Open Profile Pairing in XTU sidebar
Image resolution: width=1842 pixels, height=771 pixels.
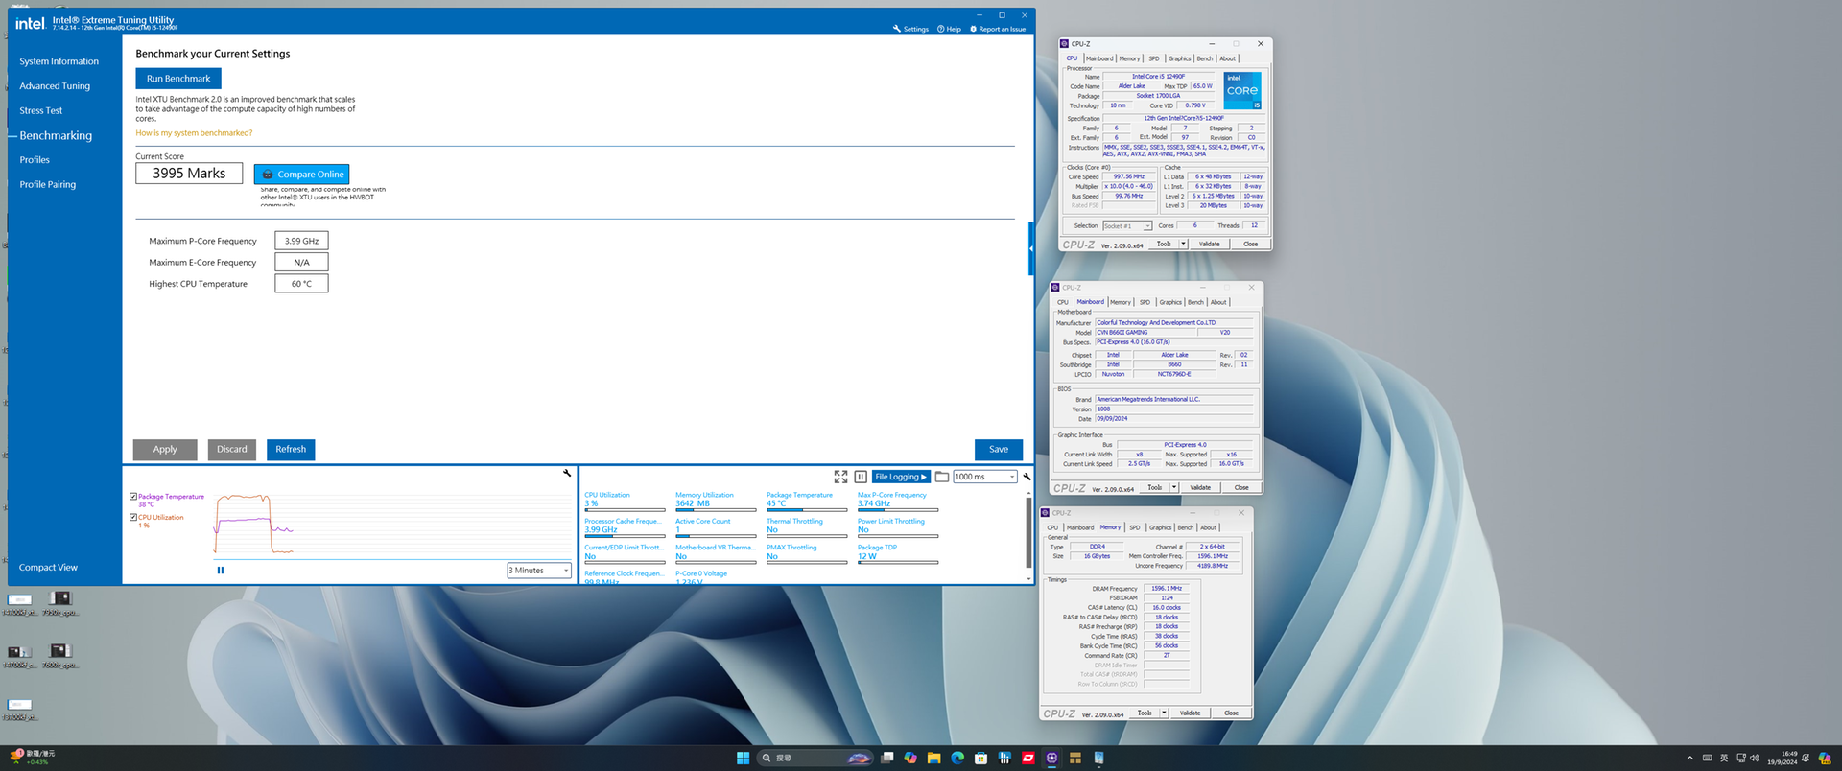pyautogui.click(x=48, y=185)
